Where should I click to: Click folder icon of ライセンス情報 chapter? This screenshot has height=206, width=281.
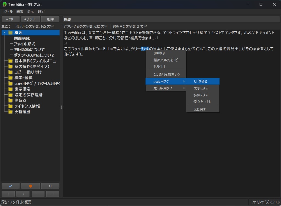click(10, 106)
